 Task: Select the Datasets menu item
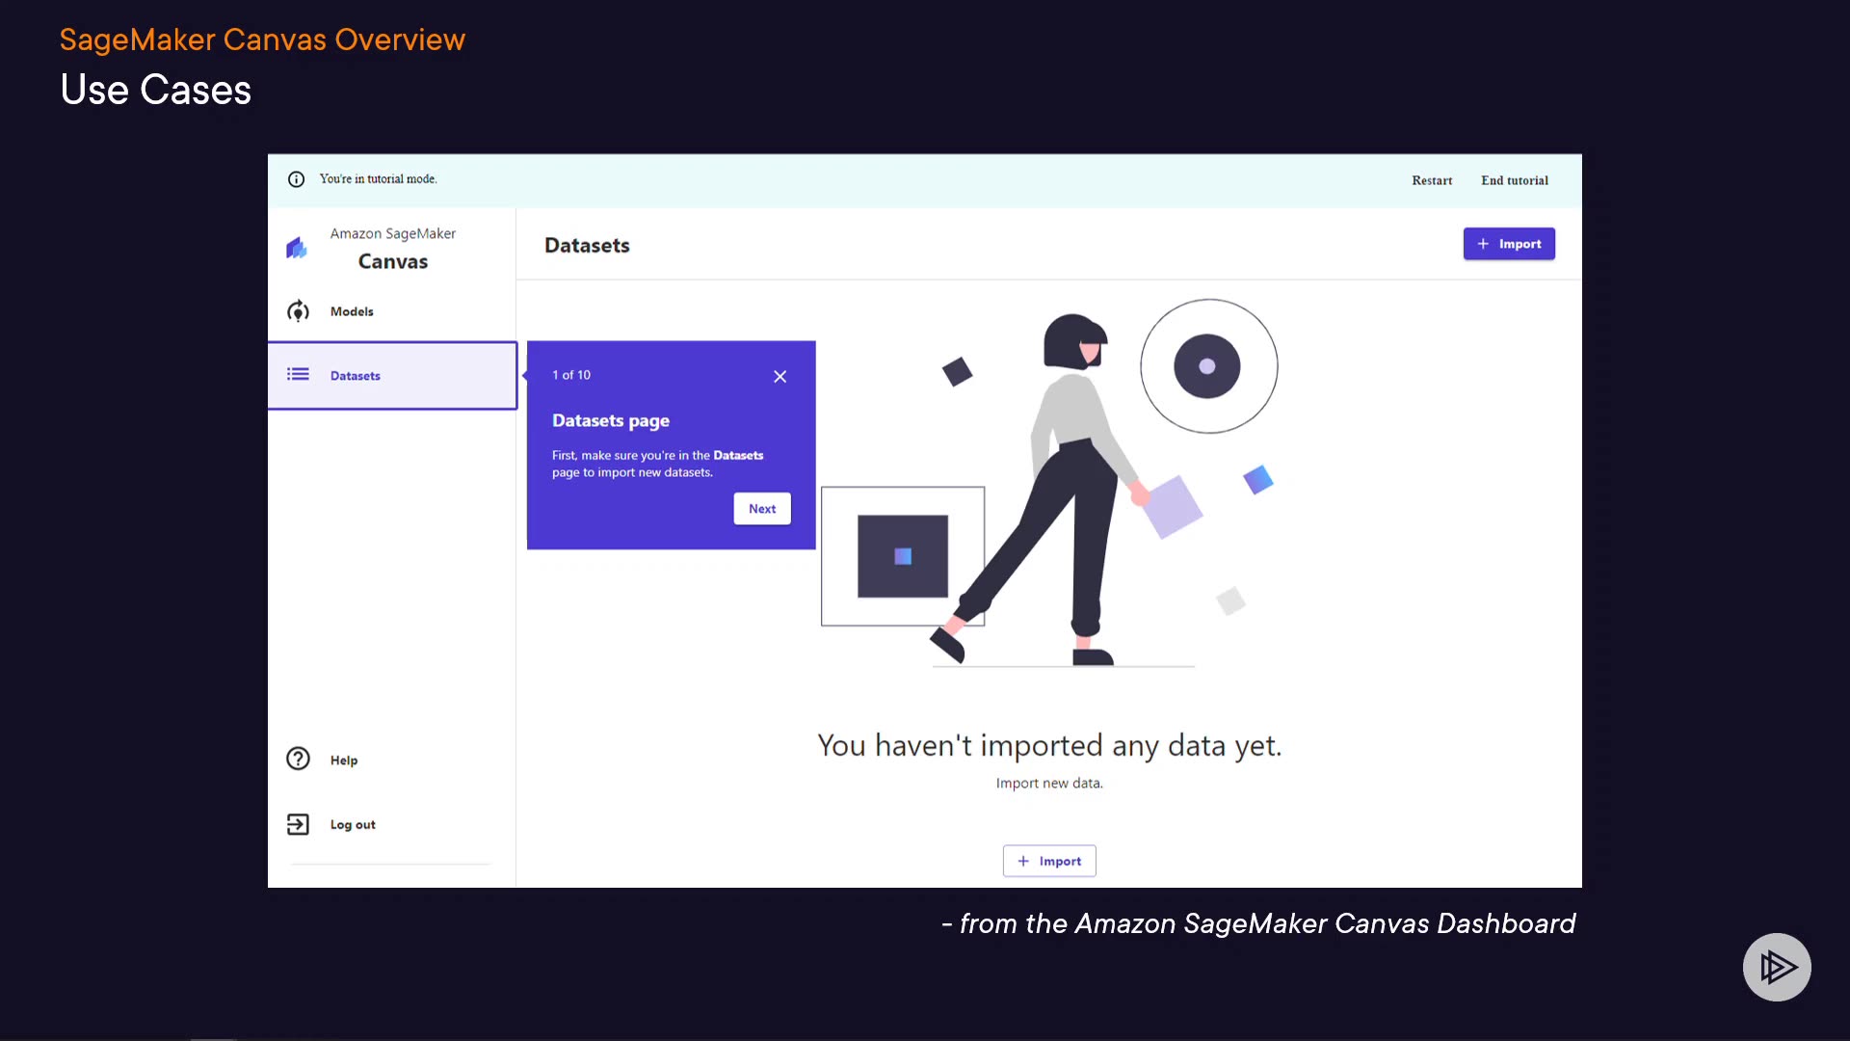[x=356, y=376]
